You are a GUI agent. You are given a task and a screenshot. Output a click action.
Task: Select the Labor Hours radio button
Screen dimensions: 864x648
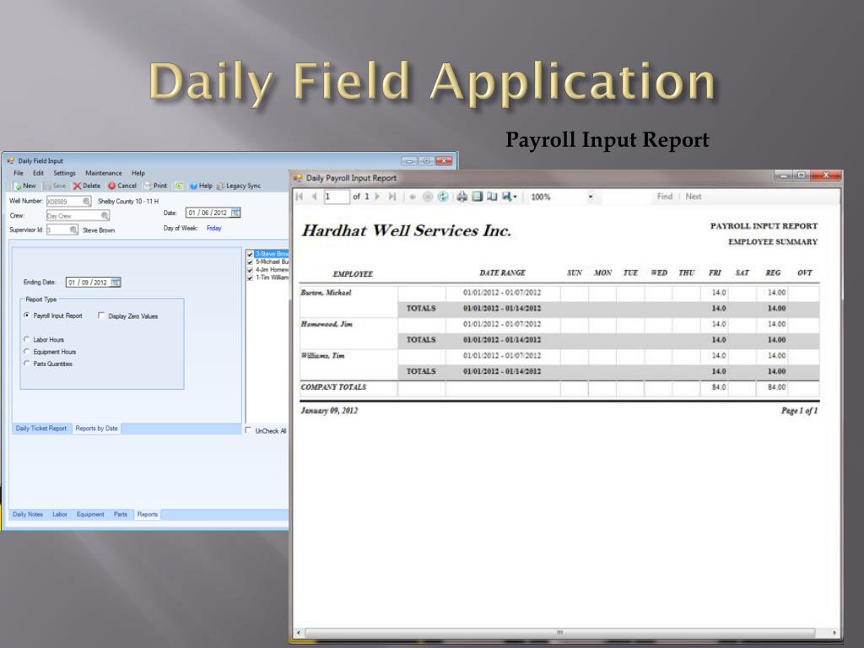tap(26, 339)
